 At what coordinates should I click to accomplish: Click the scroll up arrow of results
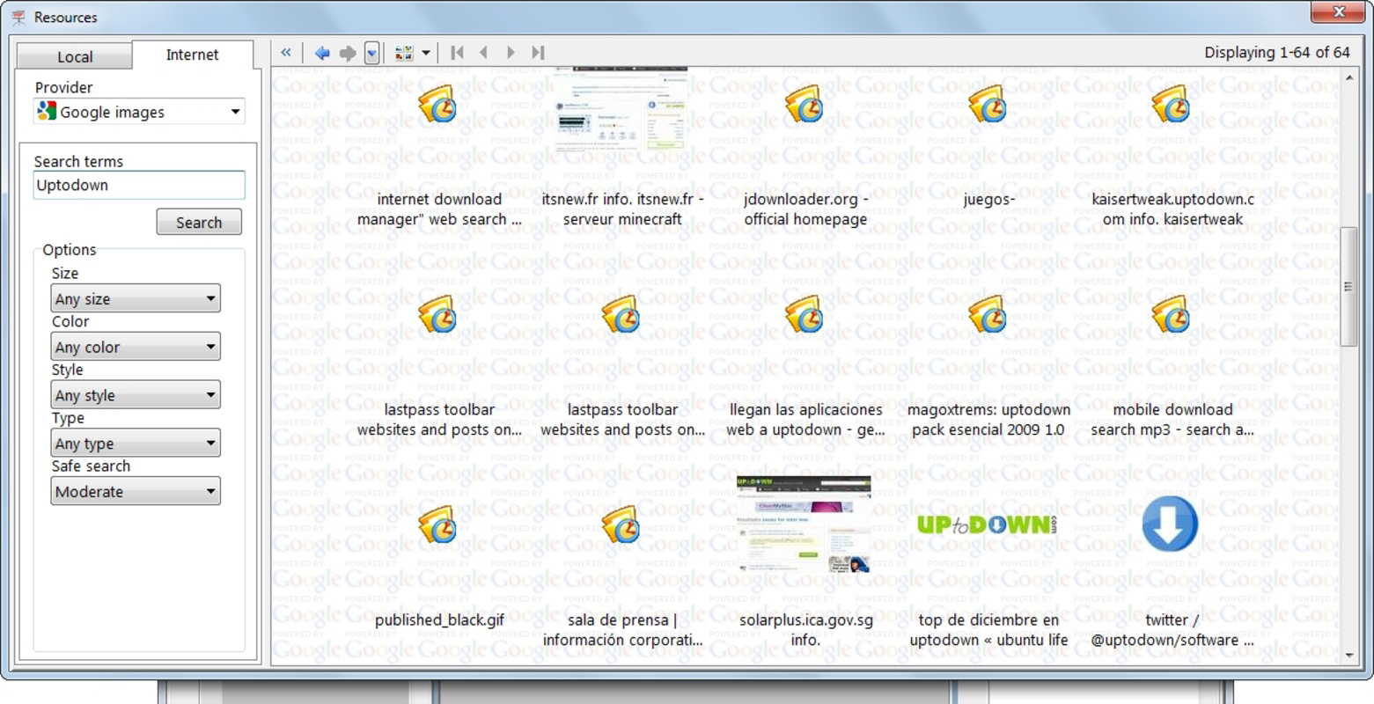[x=1348, y=78]
